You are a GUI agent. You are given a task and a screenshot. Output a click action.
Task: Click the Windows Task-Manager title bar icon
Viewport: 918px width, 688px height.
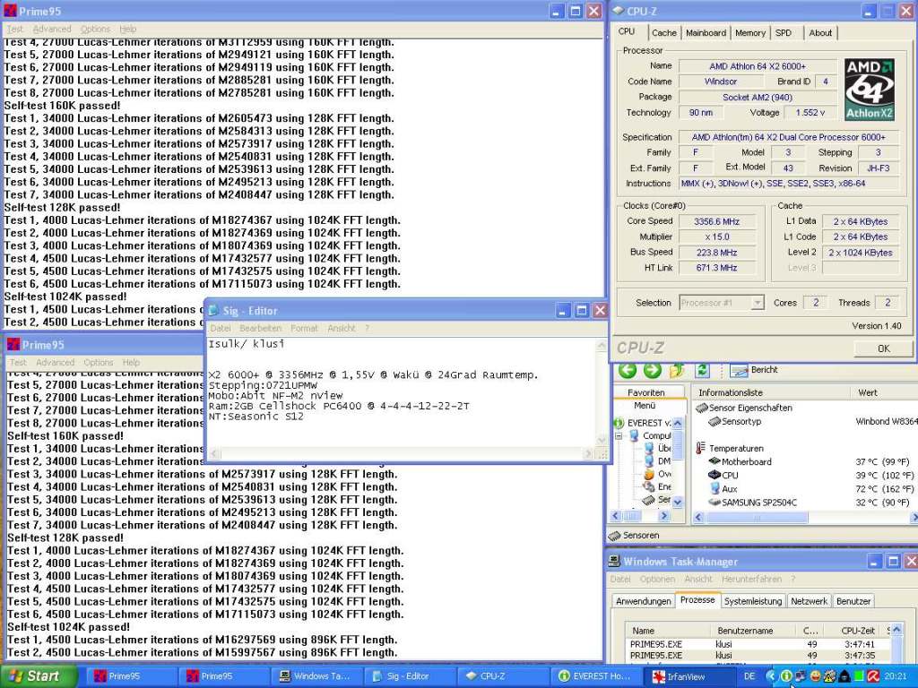click(614, 561)
